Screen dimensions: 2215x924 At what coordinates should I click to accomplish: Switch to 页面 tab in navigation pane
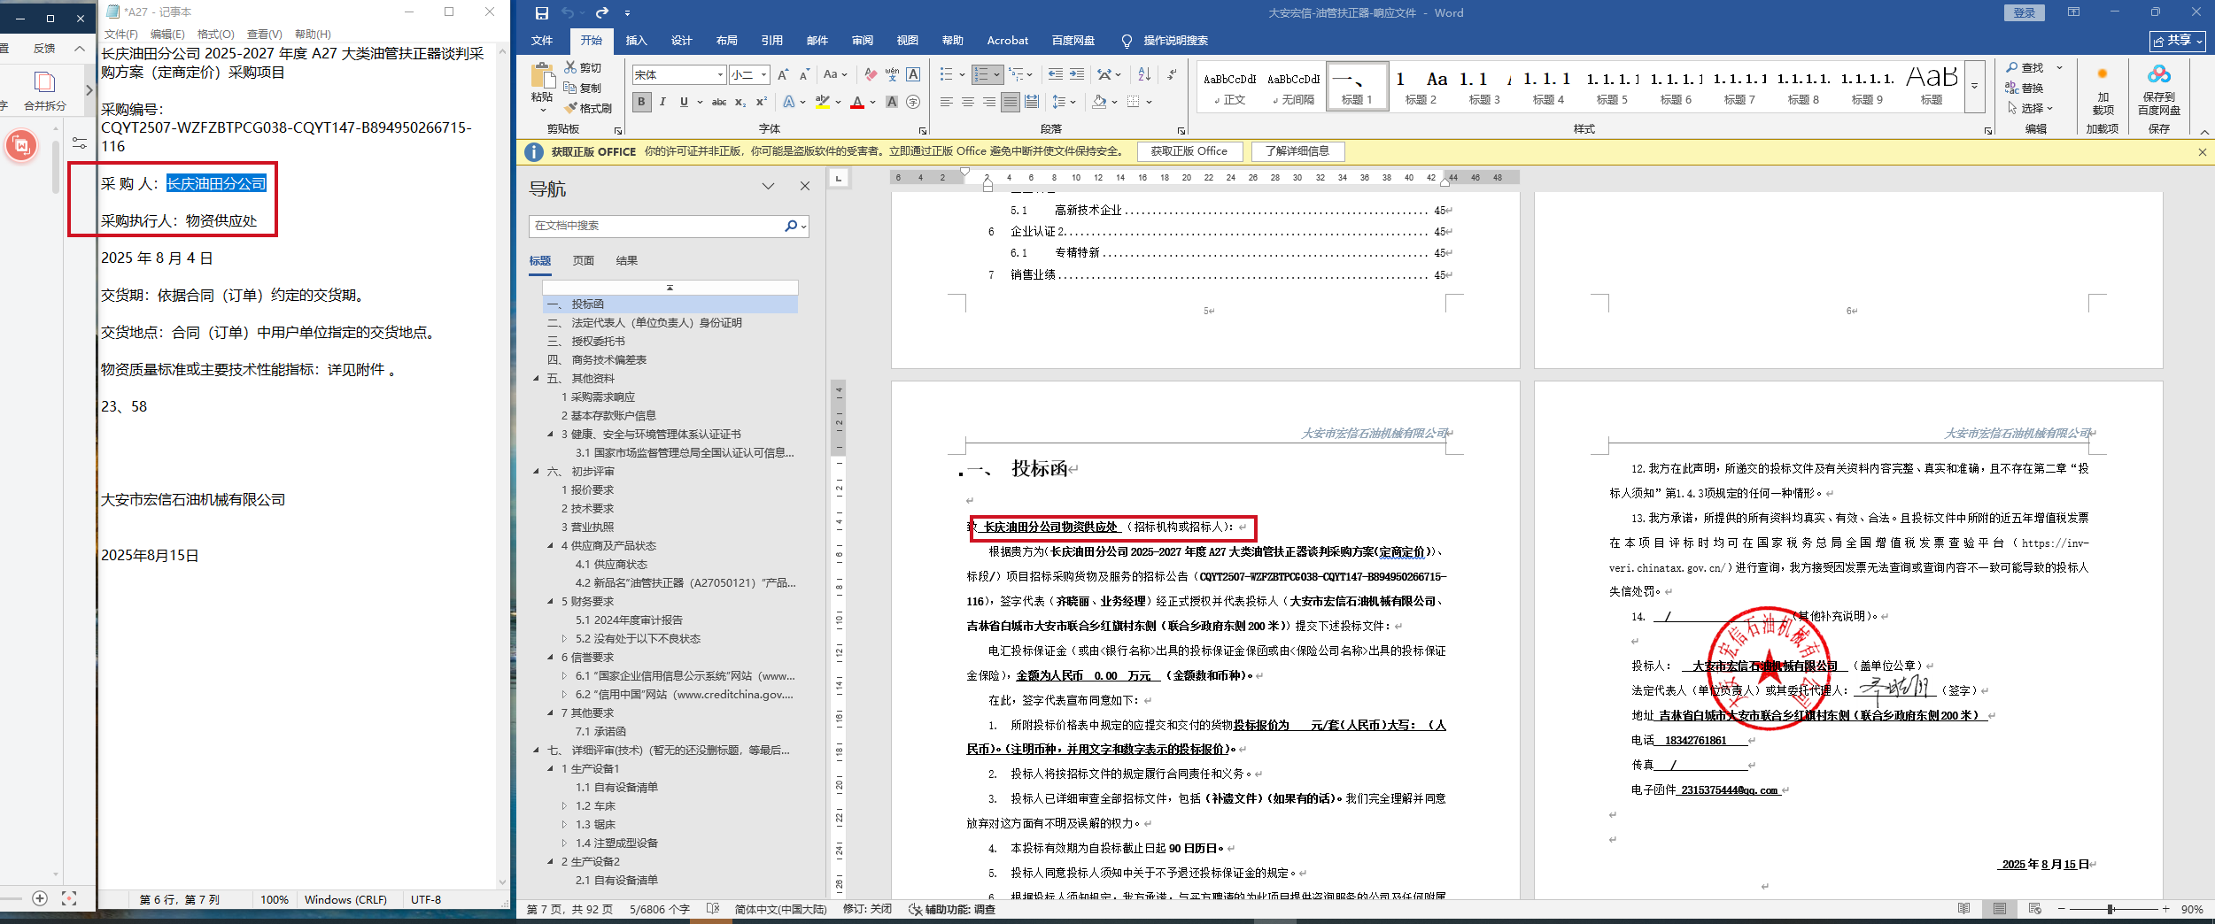pyautogui.click(x=583, y=261)
